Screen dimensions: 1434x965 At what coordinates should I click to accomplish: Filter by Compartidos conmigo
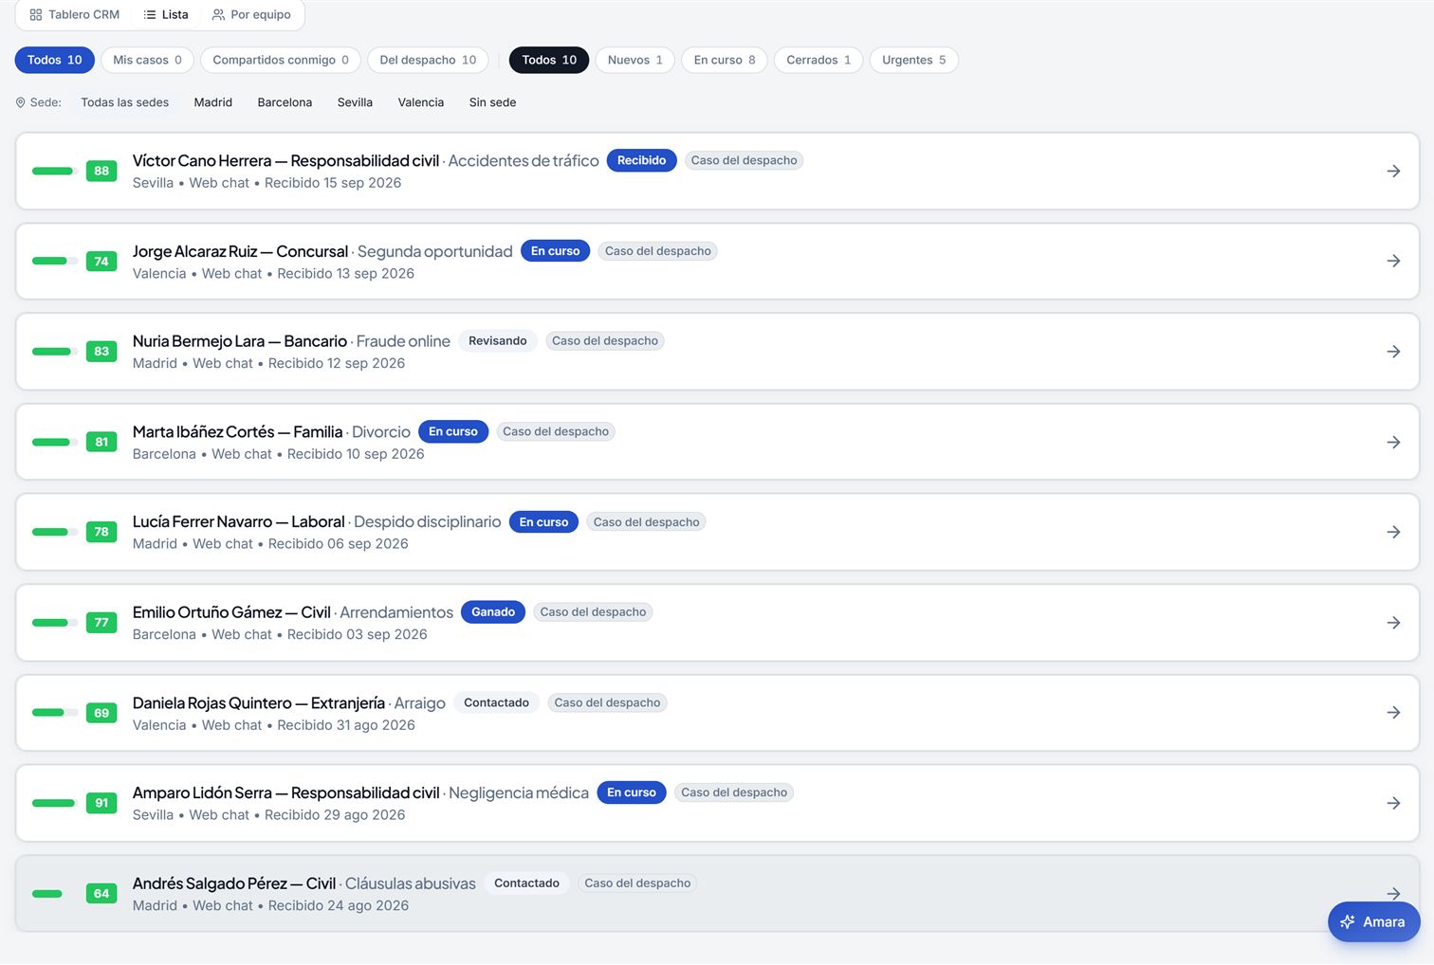point(281,60)
